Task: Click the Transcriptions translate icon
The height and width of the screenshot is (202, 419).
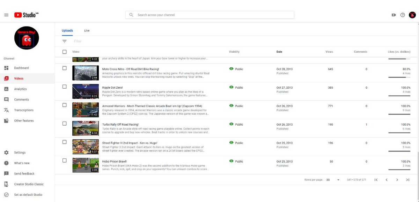Action: (6, 110)
